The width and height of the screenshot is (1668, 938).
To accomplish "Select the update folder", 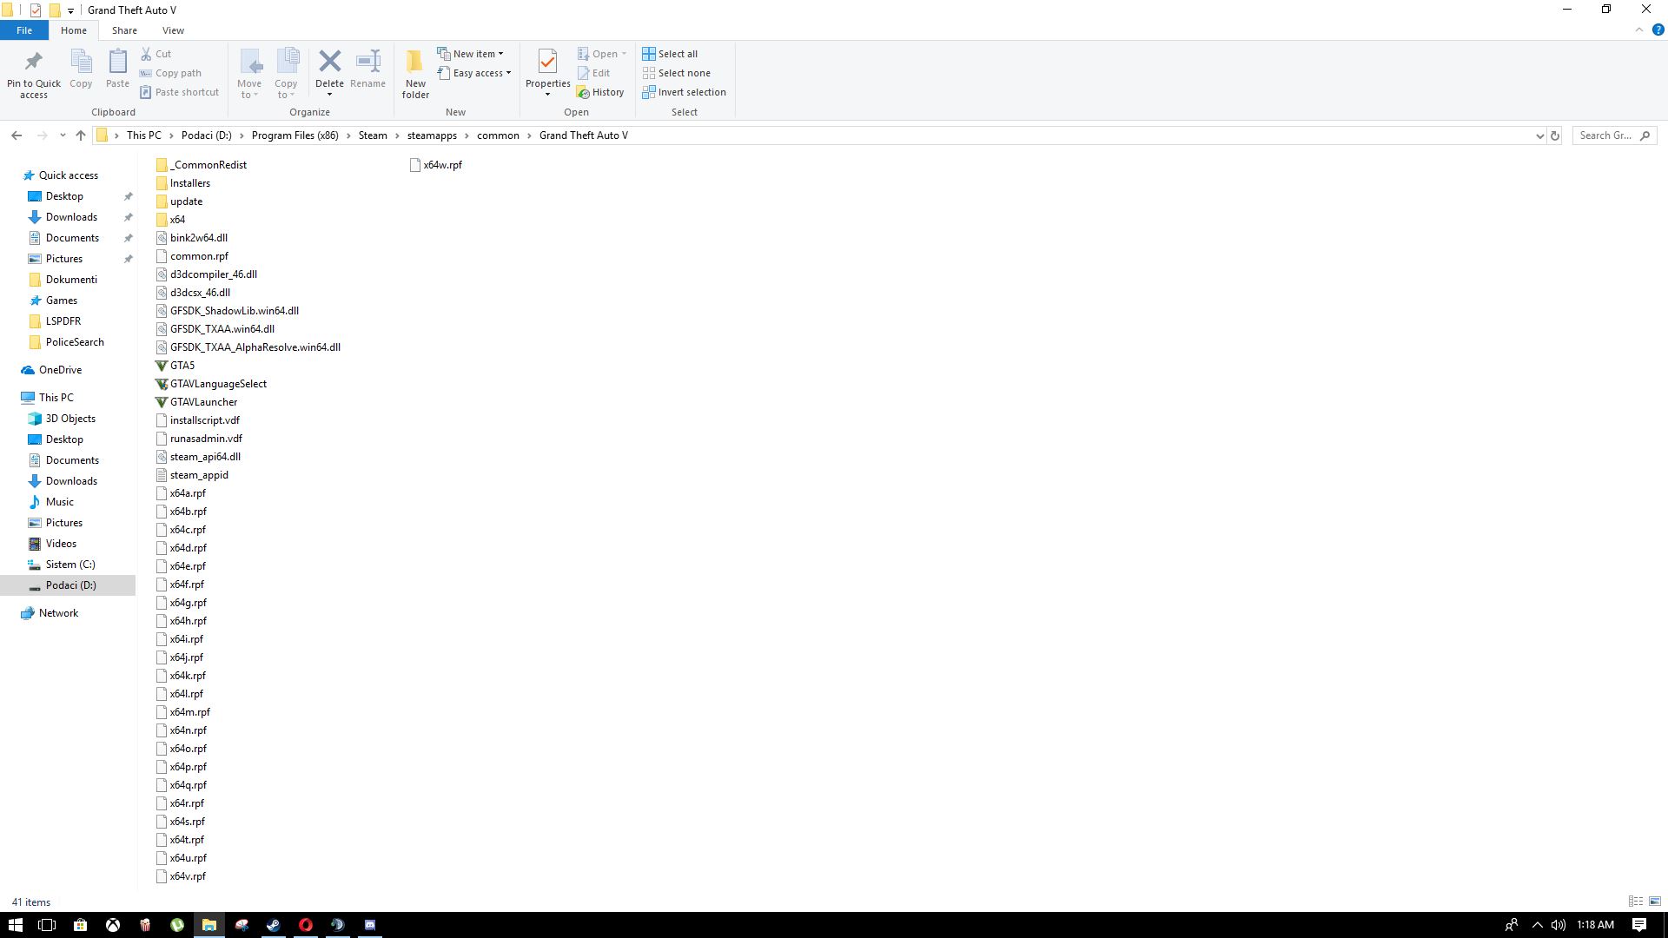I will [x=179, y=201].
